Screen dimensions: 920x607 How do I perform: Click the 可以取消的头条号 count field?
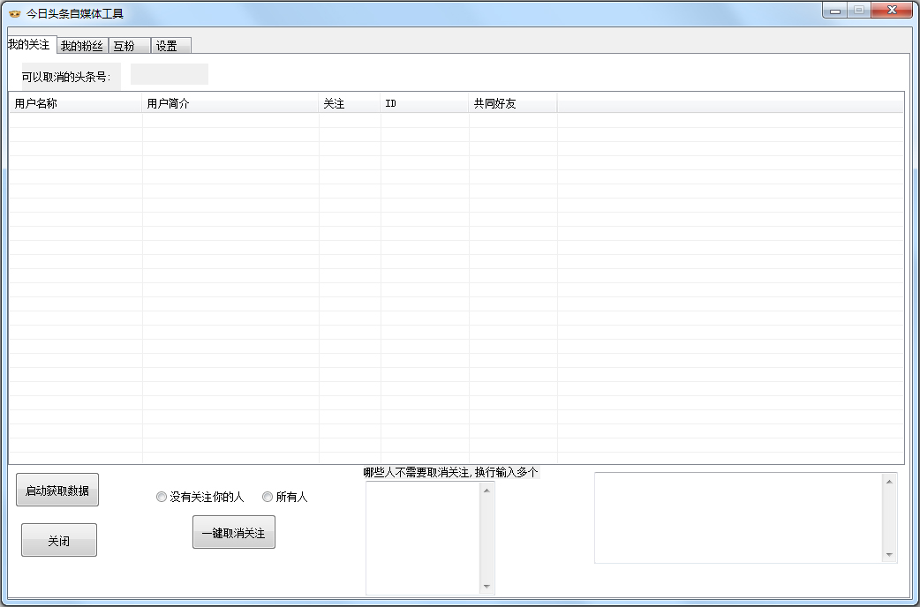click(x=169, y=75)
